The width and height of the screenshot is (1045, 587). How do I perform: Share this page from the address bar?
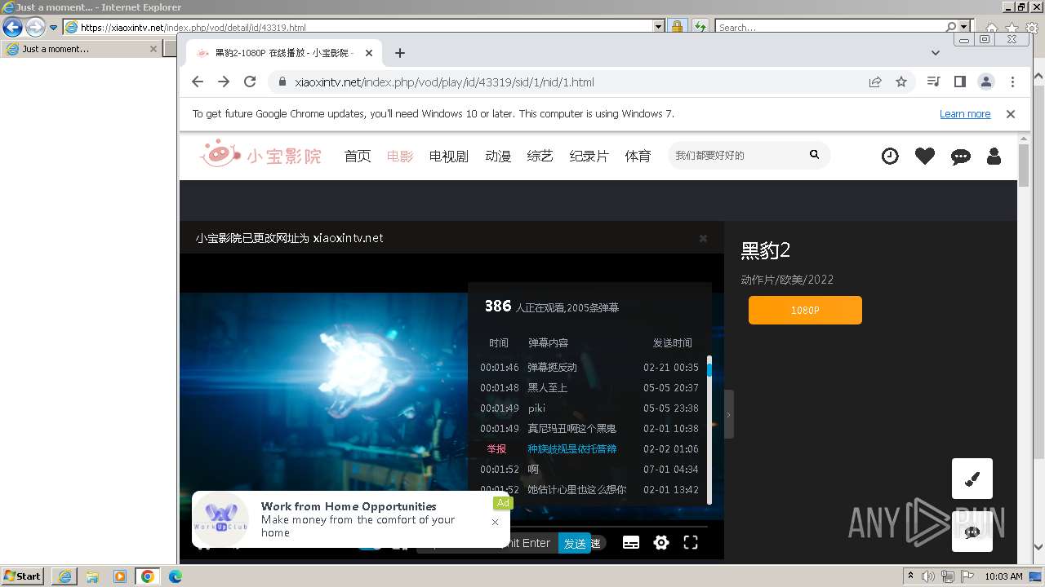click(875, 82)
